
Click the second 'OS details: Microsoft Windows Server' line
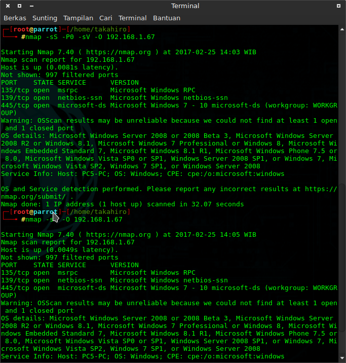(169, 334)
